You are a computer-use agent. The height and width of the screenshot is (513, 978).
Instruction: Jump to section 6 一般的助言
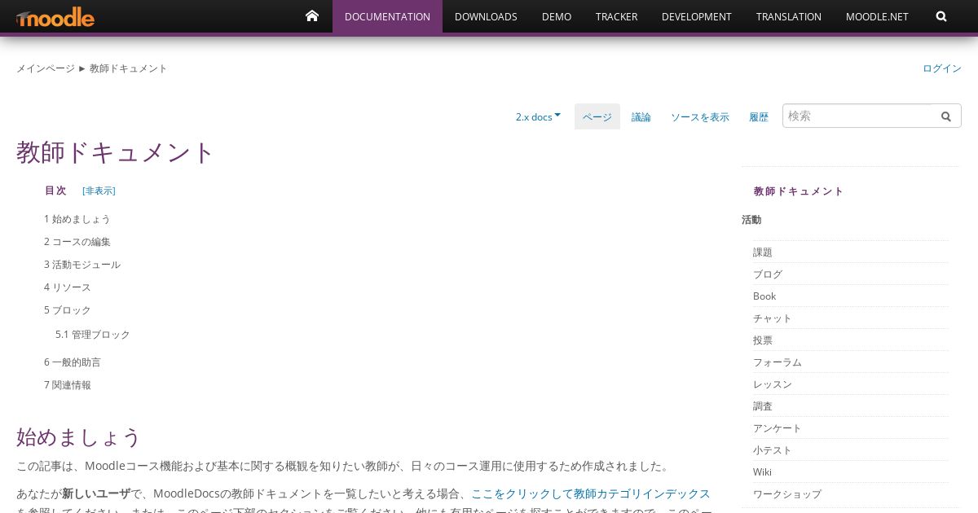point(73,362)
